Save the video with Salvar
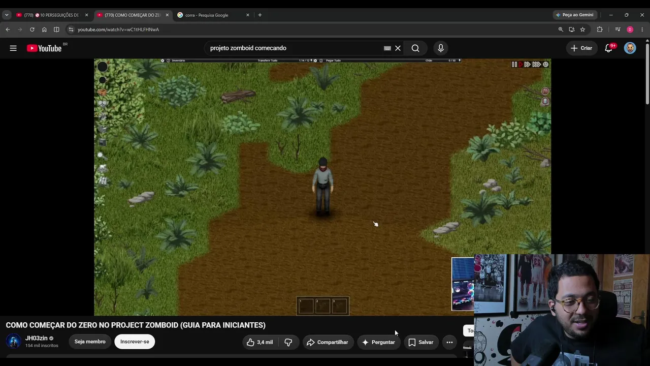Screen dimensions: 650x366 (x=421, y=342)
